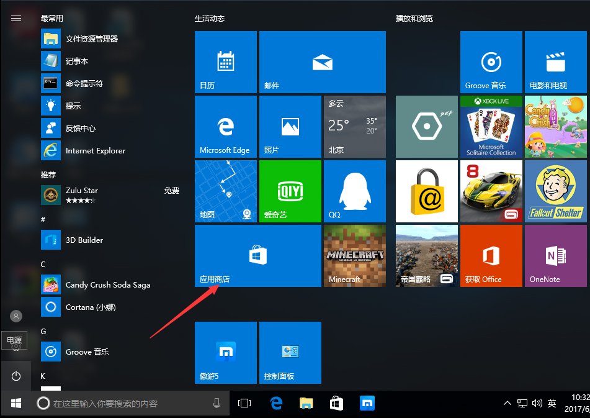Image resolution: width=590 pixels, height=418 pixels.
Task: Open the 电源 (Power) options
Action: pos(16,376)
